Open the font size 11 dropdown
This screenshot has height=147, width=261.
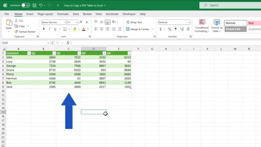(x=76, y=22)
